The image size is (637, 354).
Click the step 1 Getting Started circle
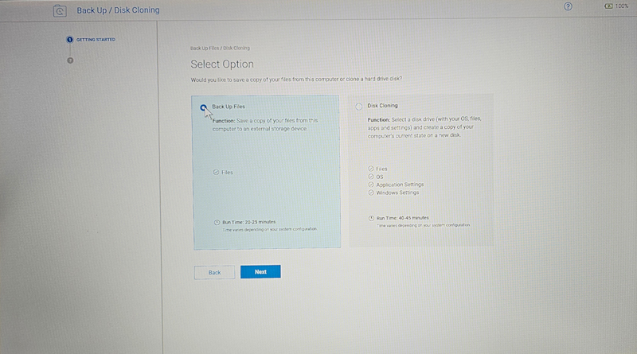[70, 40]
